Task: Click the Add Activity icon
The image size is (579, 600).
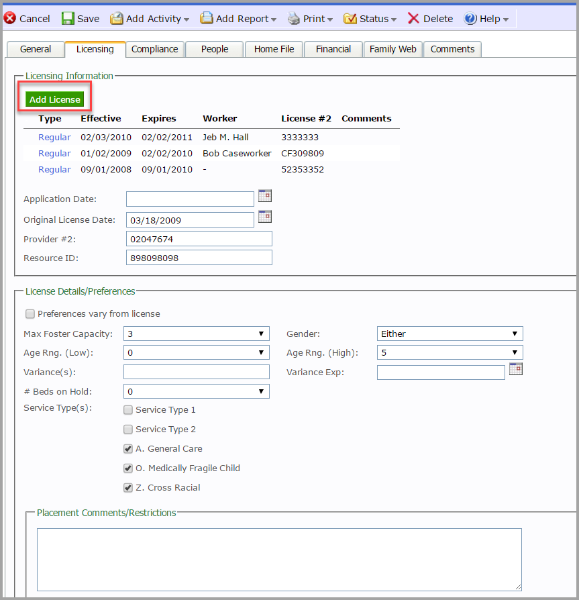Action: click(x=117, y=18)
